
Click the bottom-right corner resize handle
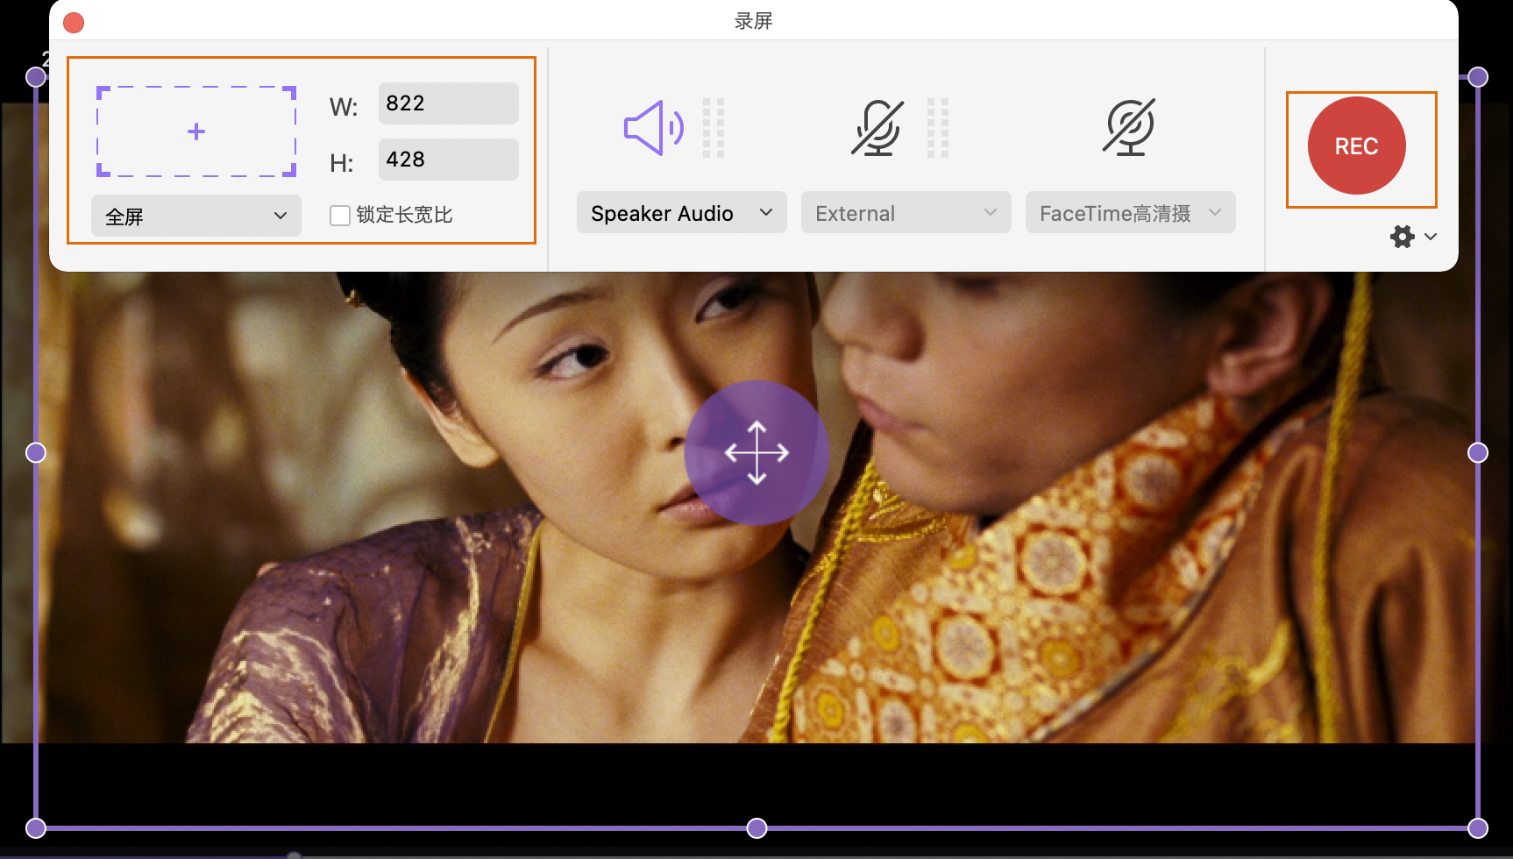1478,828
